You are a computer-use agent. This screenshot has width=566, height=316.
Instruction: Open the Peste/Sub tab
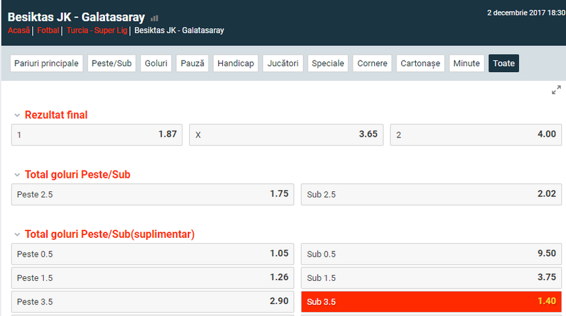[112, 63]
